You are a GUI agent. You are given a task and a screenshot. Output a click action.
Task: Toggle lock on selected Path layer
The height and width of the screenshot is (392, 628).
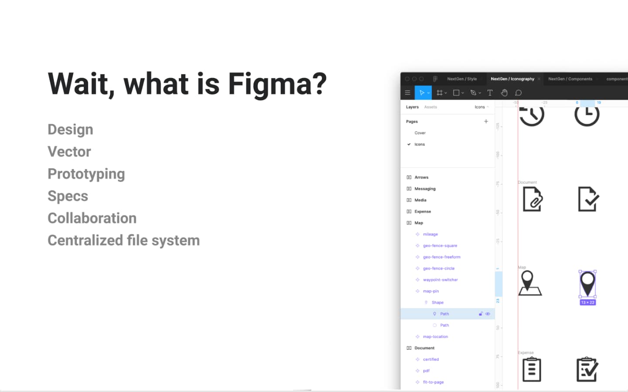[x=481, y=314]
